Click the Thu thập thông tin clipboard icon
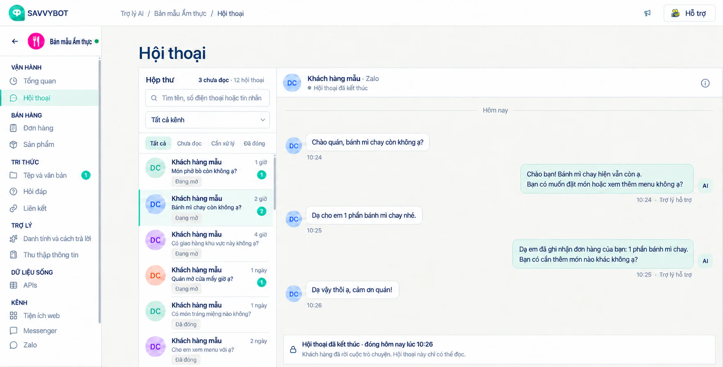This screenshot has width=723, height=367. click(x=14, y=255)
